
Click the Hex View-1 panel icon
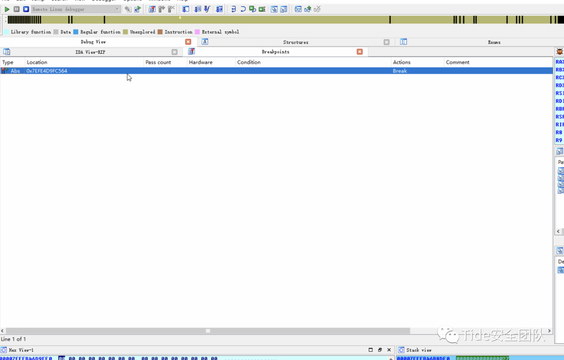[x=4, y=350]
